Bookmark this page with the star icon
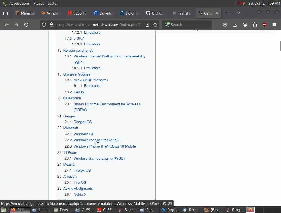 tap(155, 25)
